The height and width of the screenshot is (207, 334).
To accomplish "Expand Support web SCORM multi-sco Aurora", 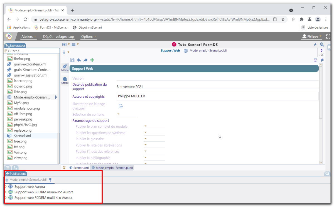I will (x=6, y=198).
